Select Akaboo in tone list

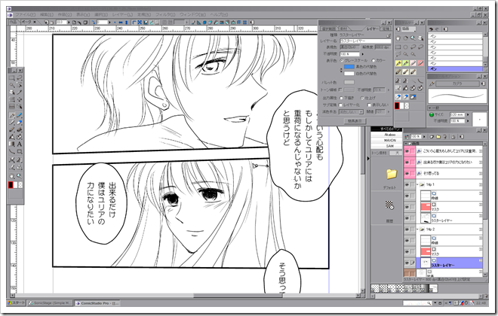pyautogui.click(x=389, y=135)
